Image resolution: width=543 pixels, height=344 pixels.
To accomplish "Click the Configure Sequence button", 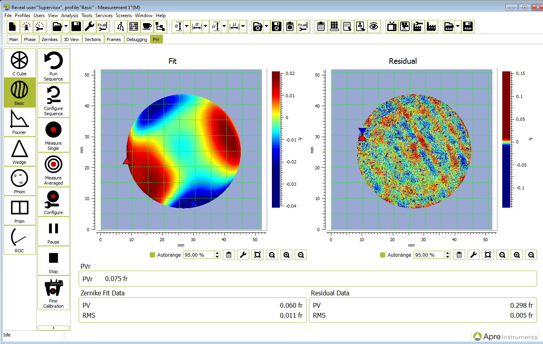I will (54, 100).
